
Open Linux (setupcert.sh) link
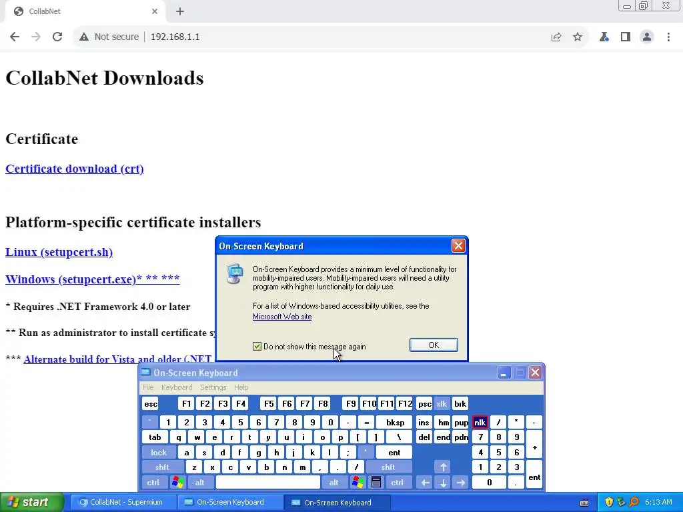coord(59,252)
